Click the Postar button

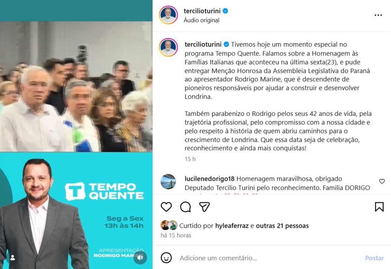(x=374, y=258)
